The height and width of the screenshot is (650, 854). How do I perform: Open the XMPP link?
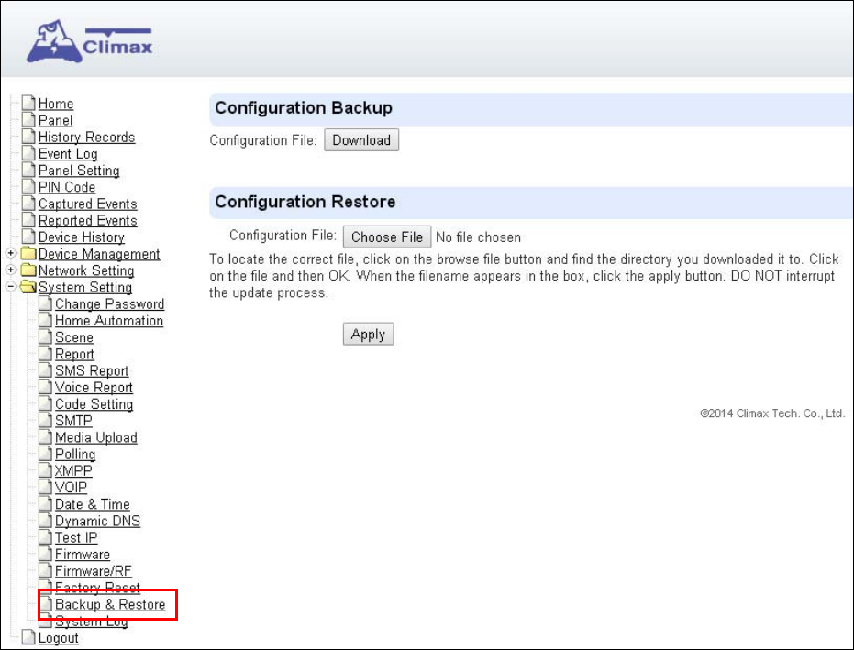pos(73,471)
